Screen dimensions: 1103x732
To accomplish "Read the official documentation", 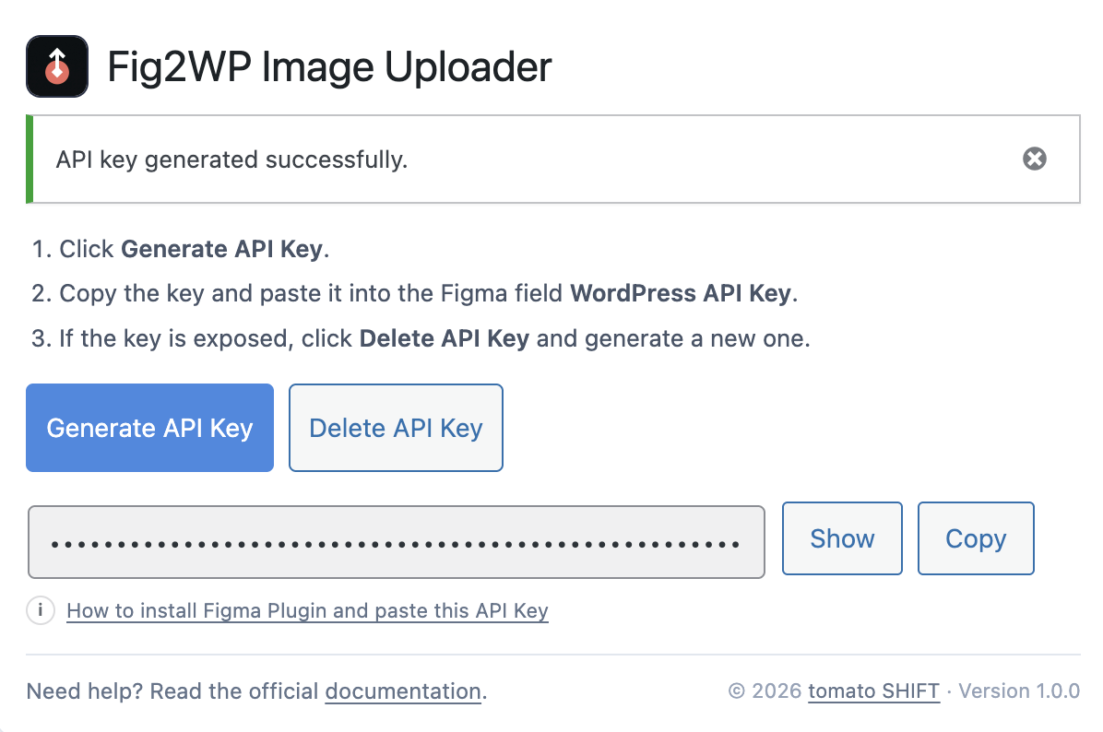I will click(402, 691).
